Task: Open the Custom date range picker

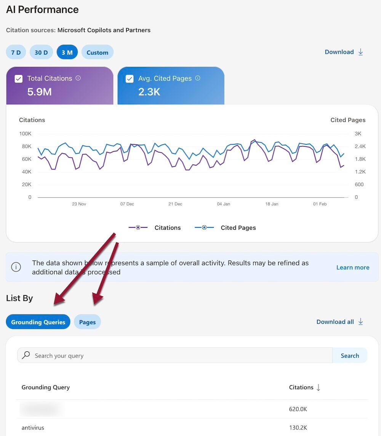Action: coord(97,52)
